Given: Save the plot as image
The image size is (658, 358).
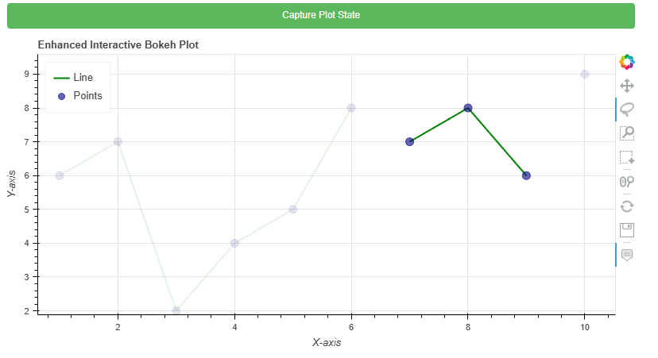Looking at the screenshot, I should [x=626, y=230].
